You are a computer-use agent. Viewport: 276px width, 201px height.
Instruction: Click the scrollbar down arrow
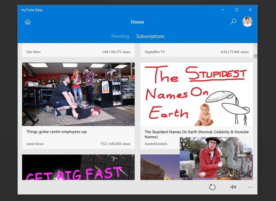[x=255, y=178]
